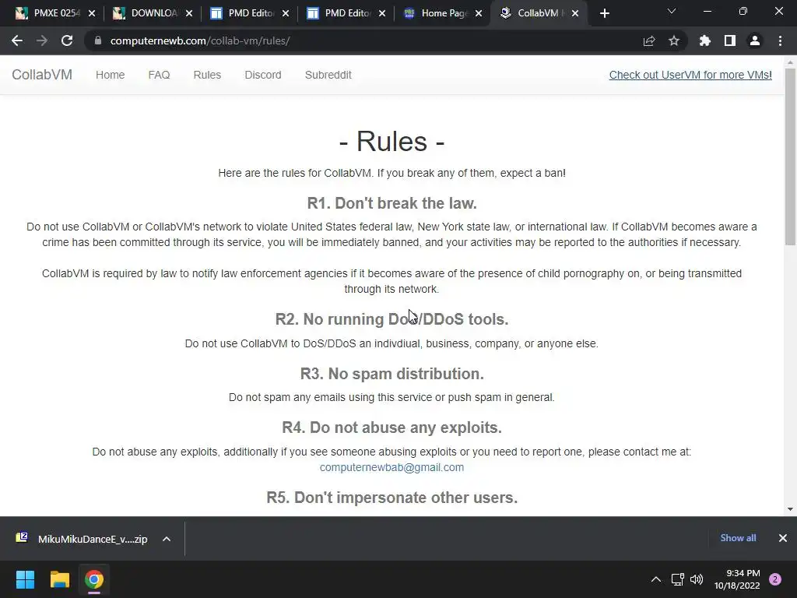Close the DOWNLOAD tab
The width and height of the screenshot is (797, 598).
coord(189,13)
